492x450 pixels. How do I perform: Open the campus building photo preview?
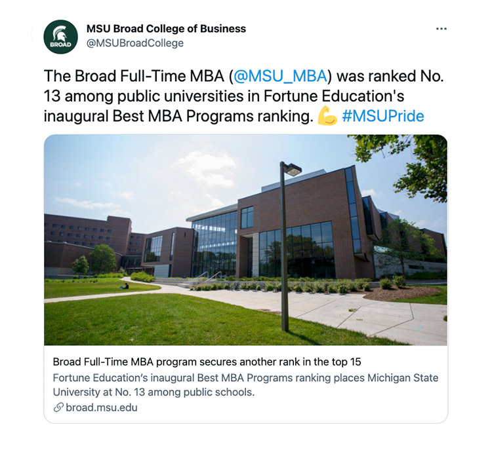(x=245, y=240)
